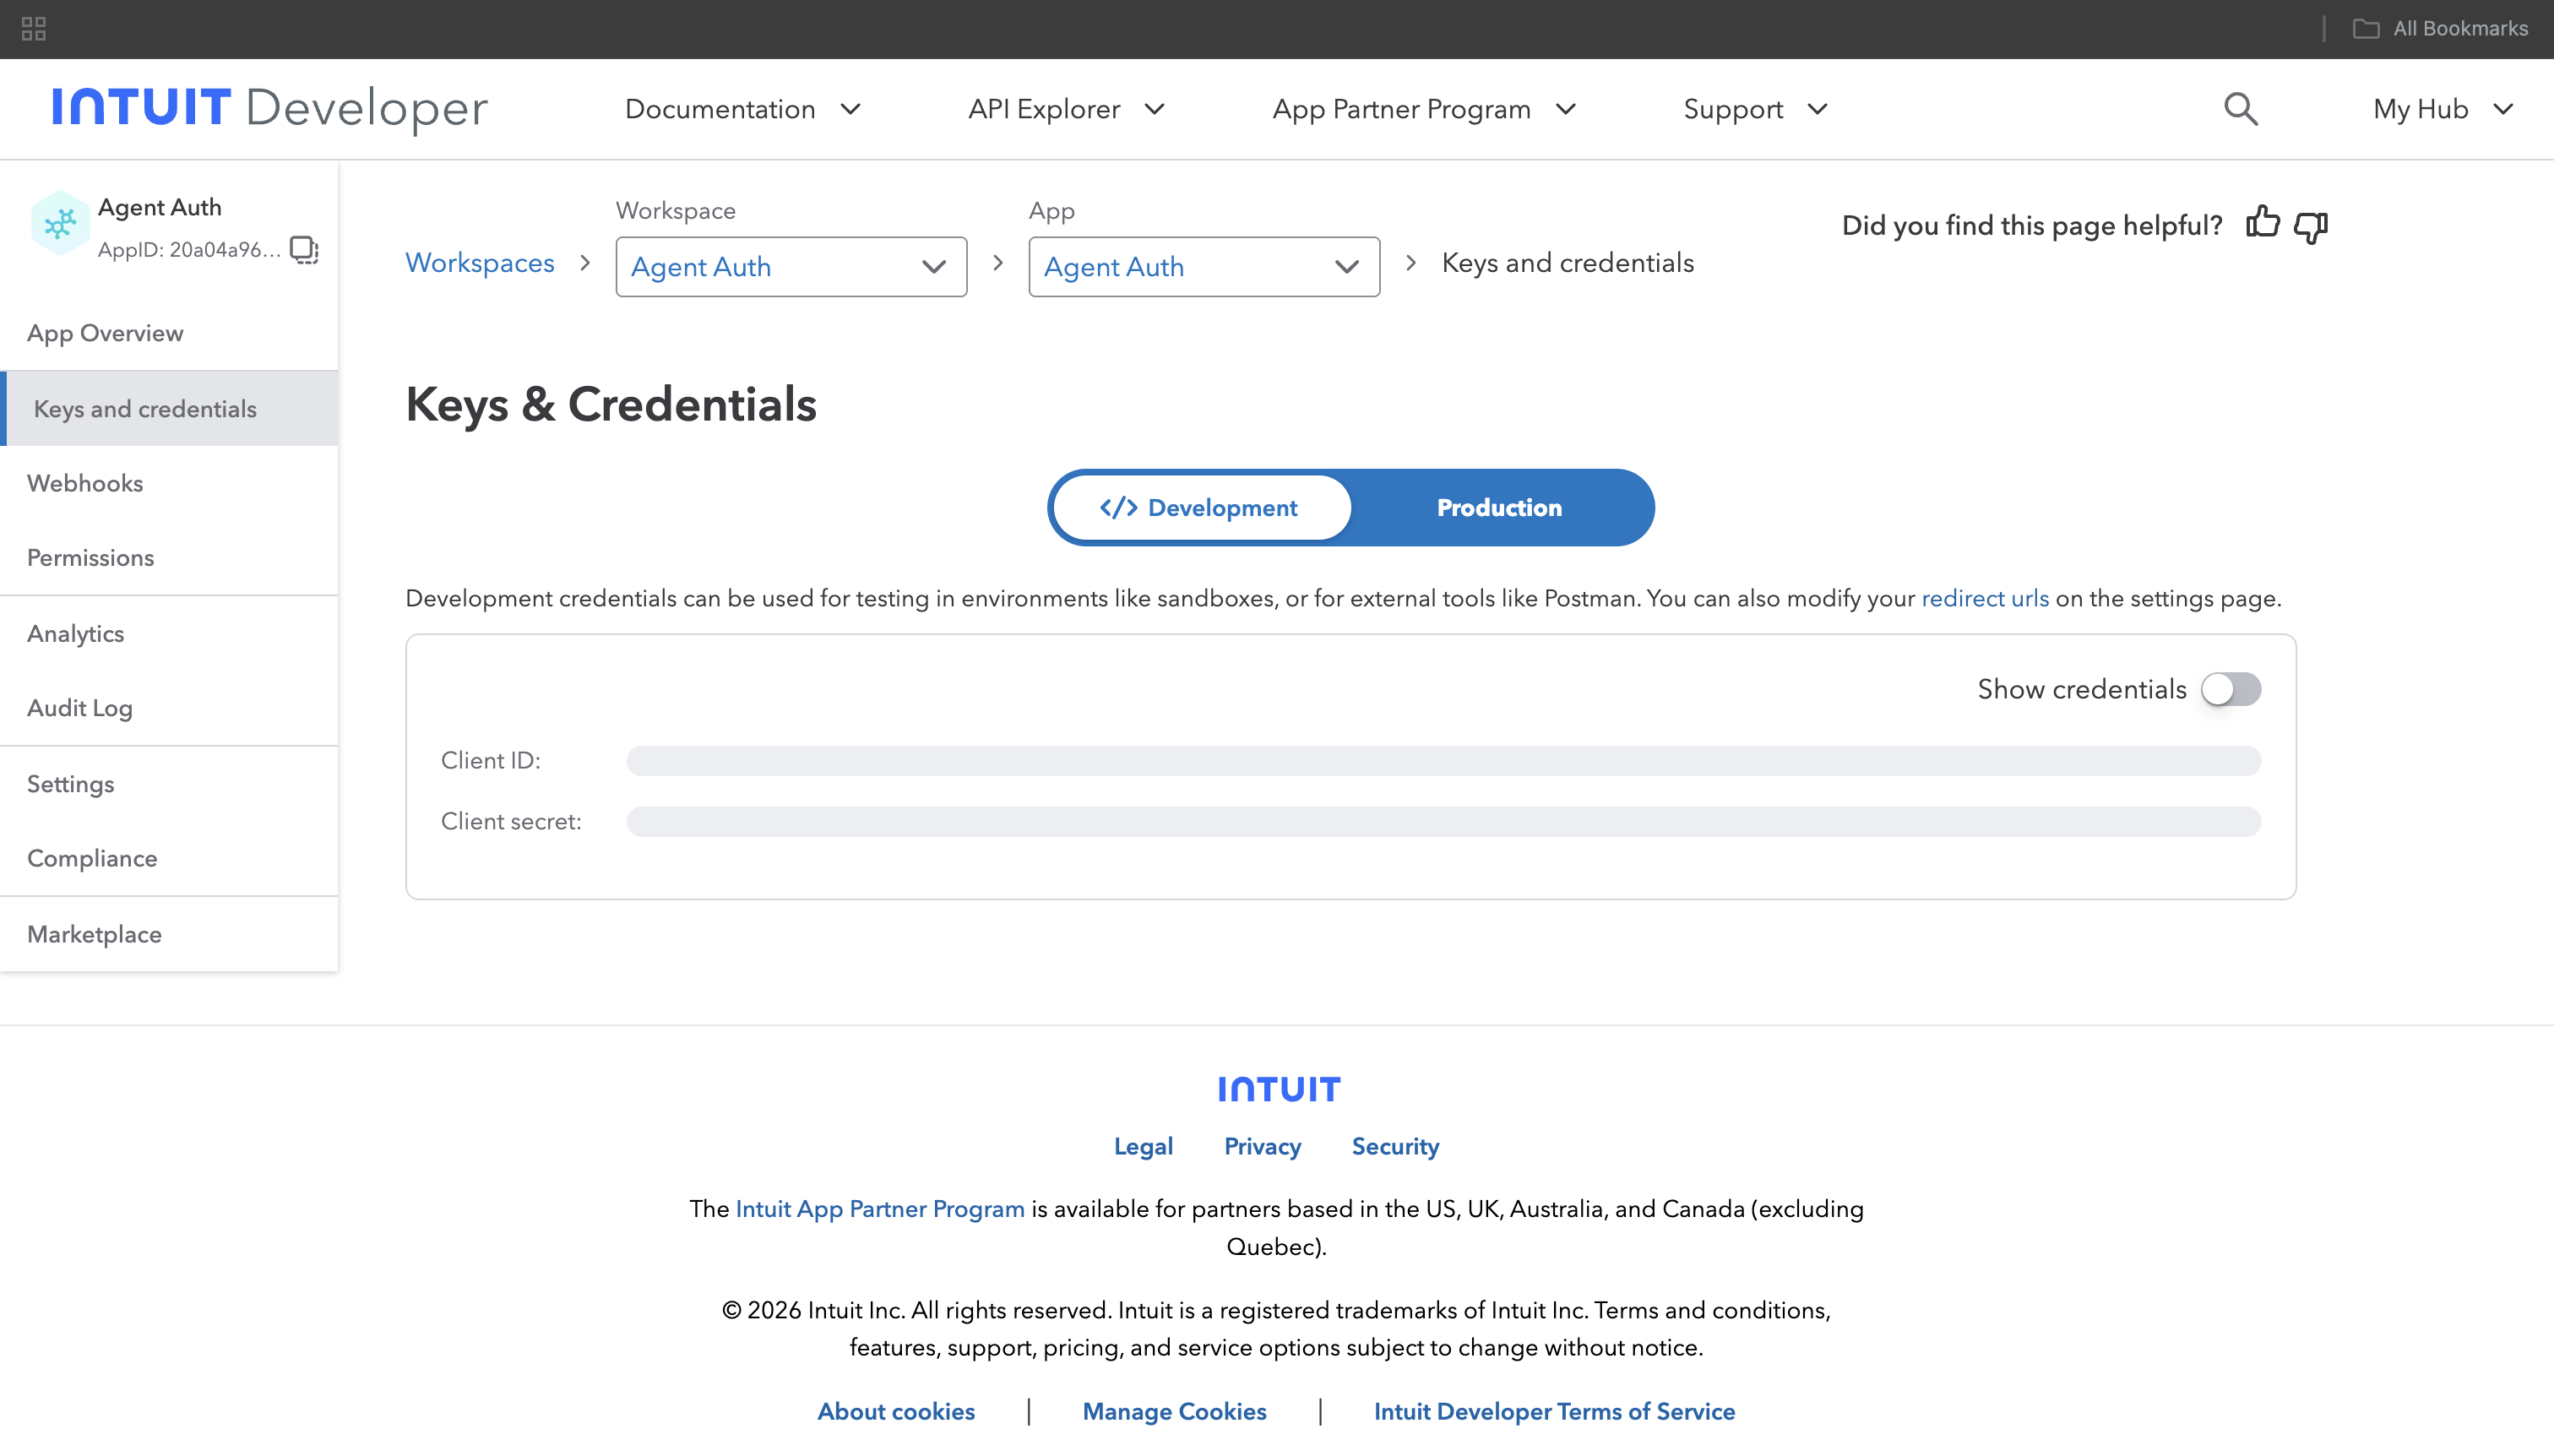Copy the AppID with the copy icon
The width and height of the screenshot is (2554, 1456).
pyautogui.click(x=304, y=249)
